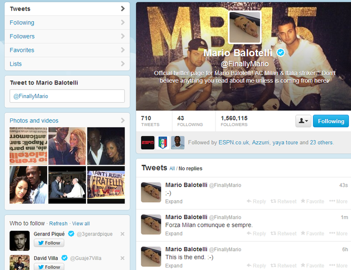Retweet 'This is the end' tweet
Screen dimensions: 351x270
(283, 266)
